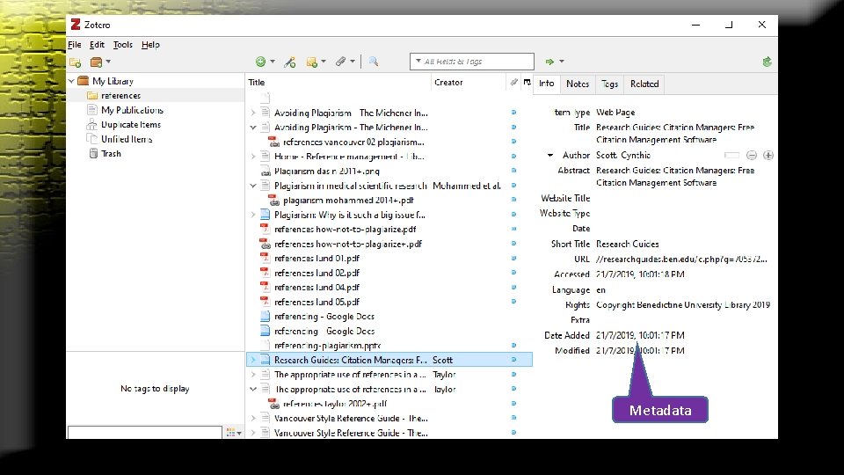This screenshot has width=844, height=475.
Task: Select the Info tab
Action: [x=546, y=84]
